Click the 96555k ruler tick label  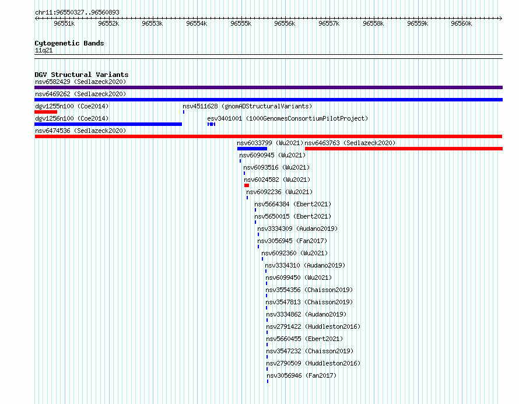(x=241, y=23)
